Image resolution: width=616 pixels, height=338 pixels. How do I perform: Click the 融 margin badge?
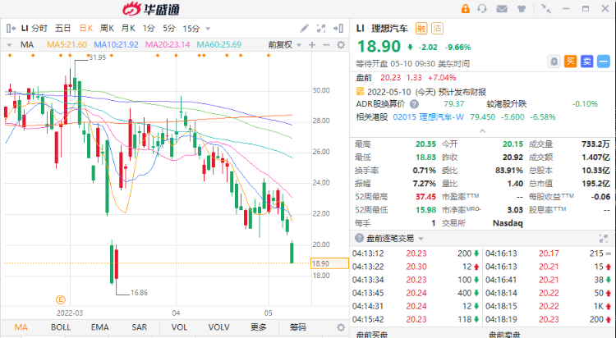(x=421, y=28)
